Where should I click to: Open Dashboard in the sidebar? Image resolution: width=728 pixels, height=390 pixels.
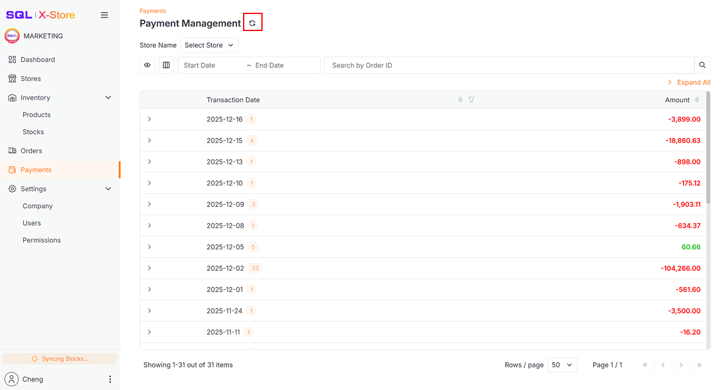pyautogui.click(x=38, y=60)
